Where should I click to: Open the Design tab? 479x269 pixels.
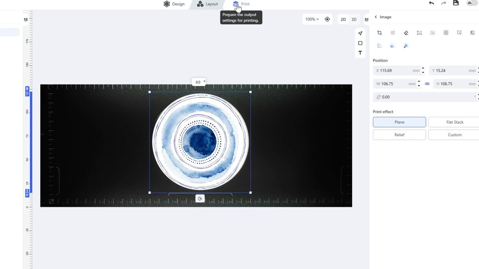[174, 4]
